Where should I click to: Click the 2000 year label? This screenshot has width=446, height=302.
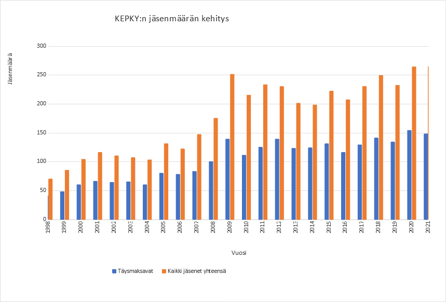pyautogui.click(x=80, y=227)
